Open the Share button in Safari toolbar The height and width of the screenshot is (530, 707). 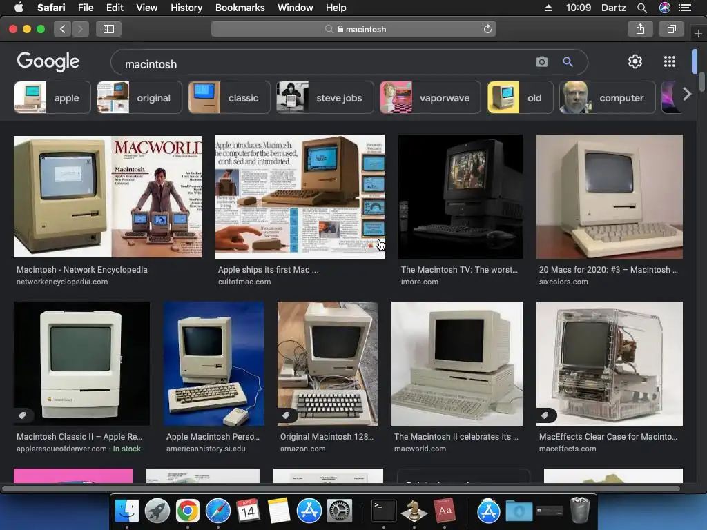tap(640, 29)
